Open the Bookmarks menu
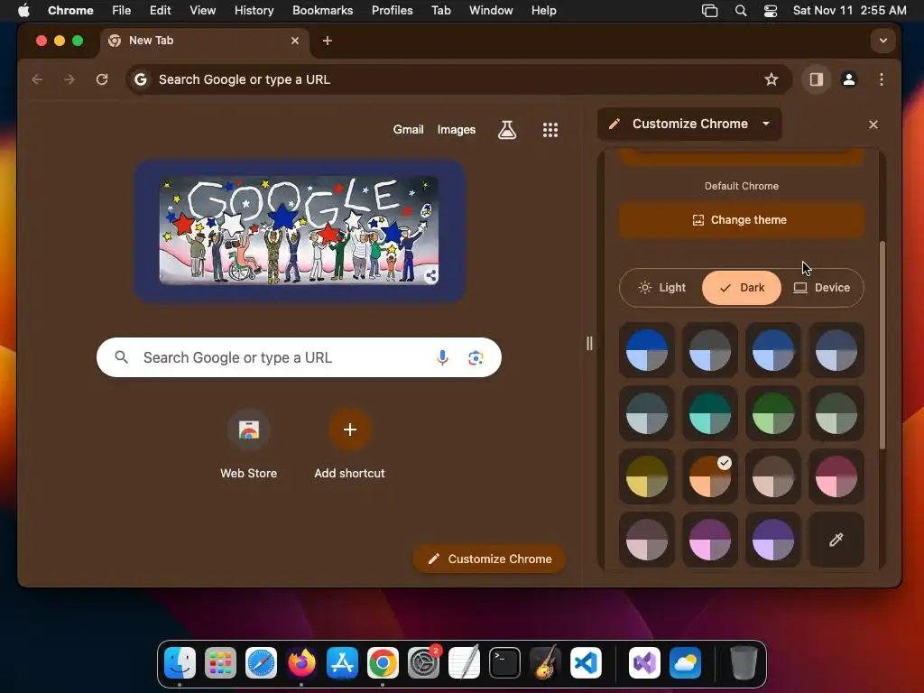This screenshot has height=693, width=924. tap(322, 11)
